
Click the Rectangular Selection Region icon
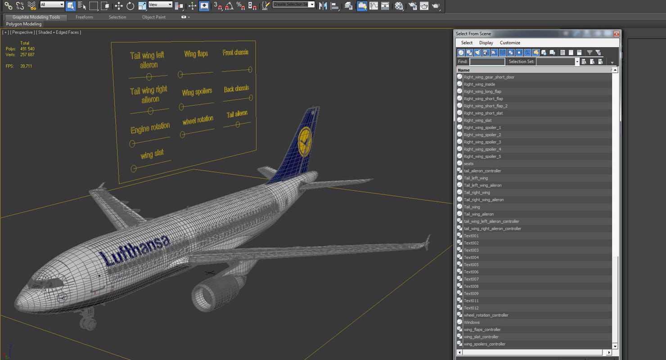pyautogui.click(x=94, y=6)
